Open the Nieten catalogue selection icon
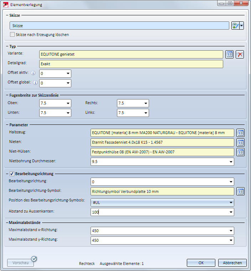The height and width of the screenshot is (271, 251). point(240,143)
